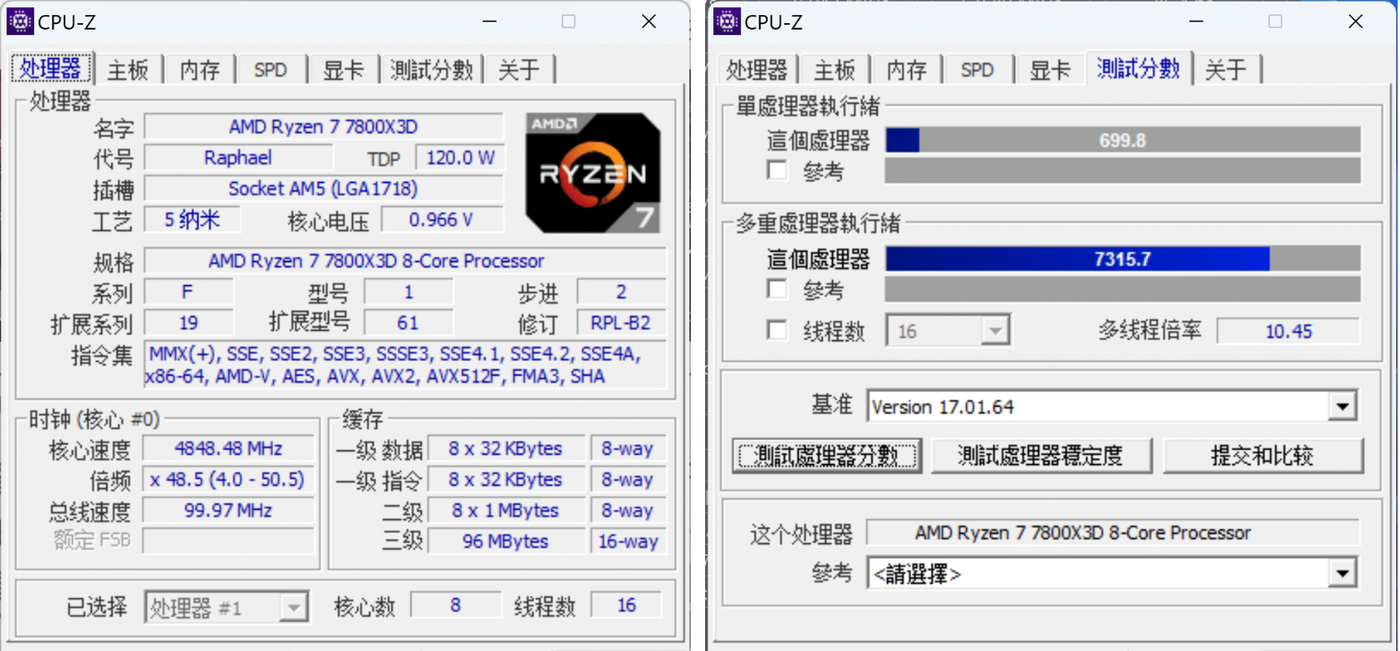Click socket field Socket AM5 (LGA1718)
The width and height of the screenshot is (1400, 651).
tap(323, 189)
